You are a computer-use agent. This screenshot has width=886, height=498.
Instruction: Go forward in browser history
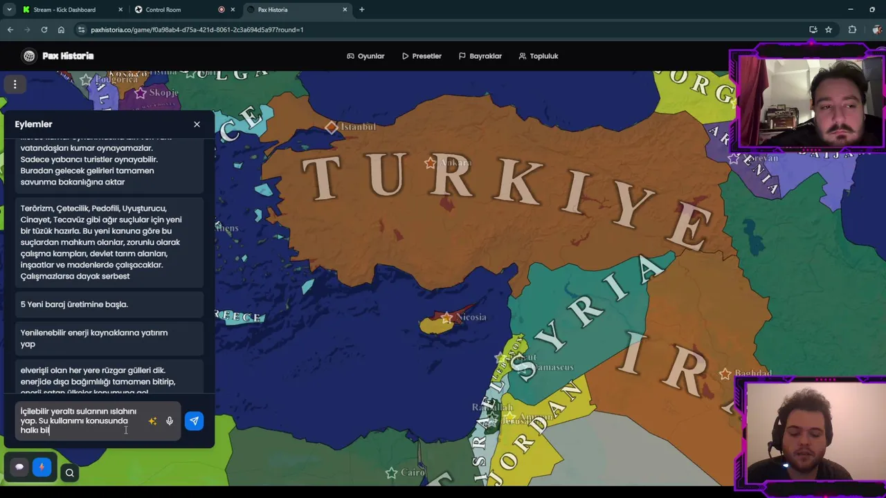click(28, 30)
